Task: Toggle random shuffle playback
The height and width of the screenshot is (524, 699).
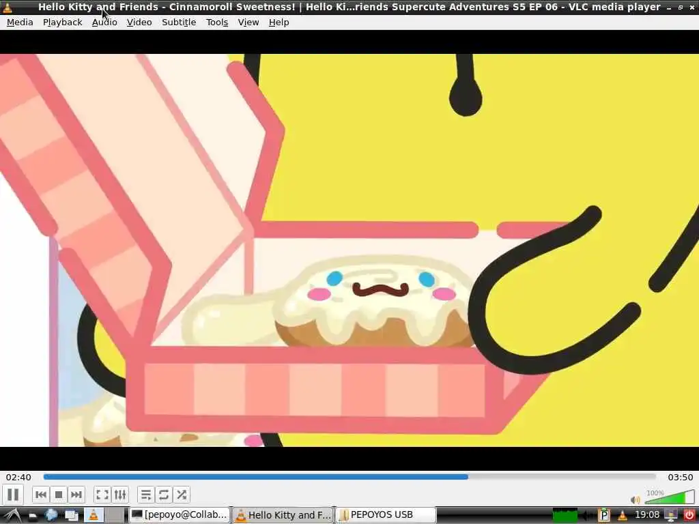Action: click(x=182, y=495)
